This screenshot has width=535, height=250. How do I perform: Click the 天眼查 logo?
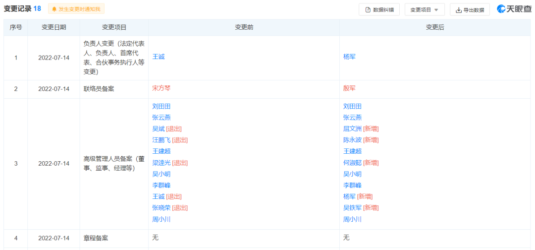pos(514,9)
